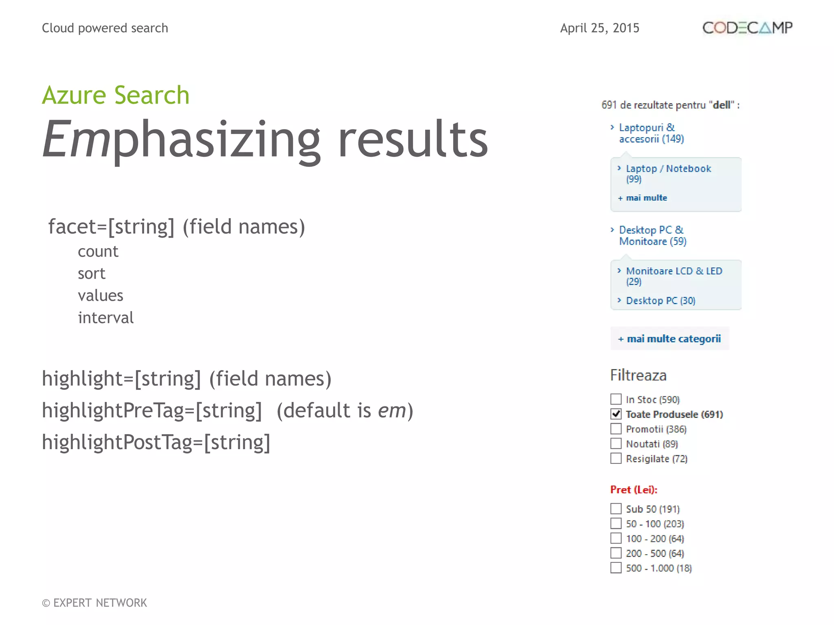Click the 'values' facet parameter
This screenshot has width=834, height=625.
coord(101,295)
